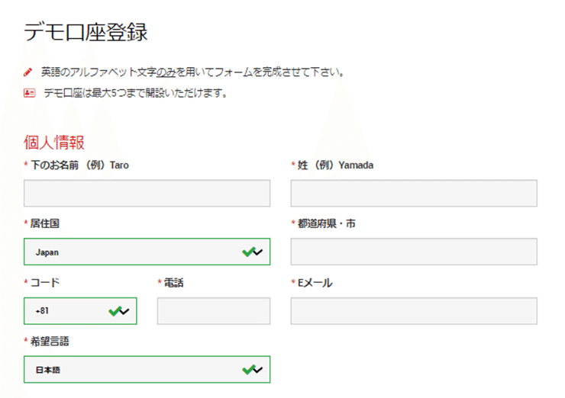Expand the +81 phone code dropdown
The width and height of the screenshot is (565, 398).
(x=124, y=312)
